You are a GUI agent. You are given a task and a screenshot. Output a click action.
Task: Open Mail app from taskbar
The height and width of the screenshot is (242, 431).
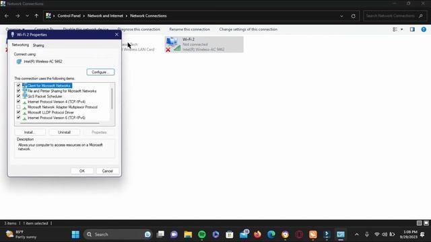pyautogui.click(x=244, y=235)
